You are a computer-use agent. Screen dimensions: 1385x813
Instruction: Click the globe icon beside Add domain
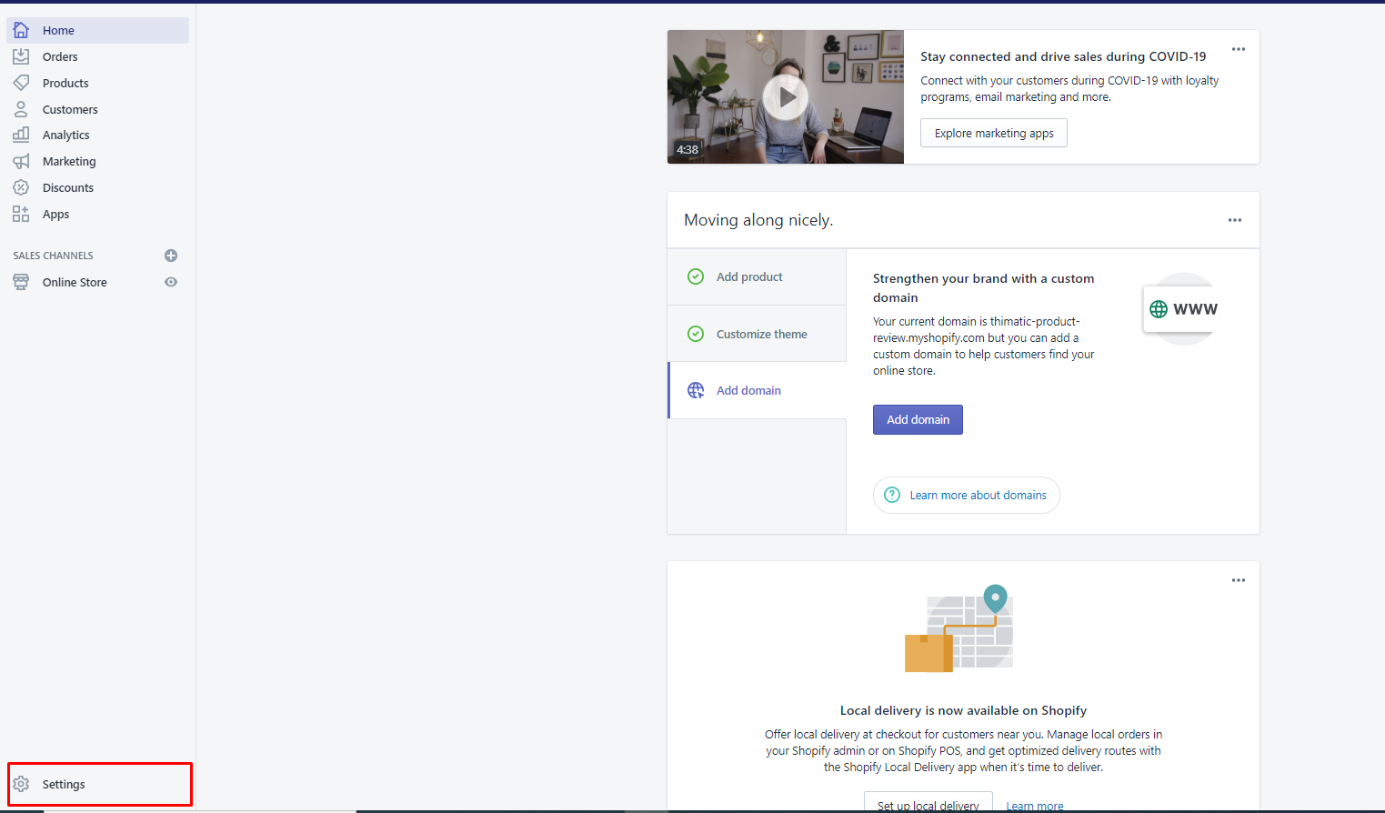(696, 390)
